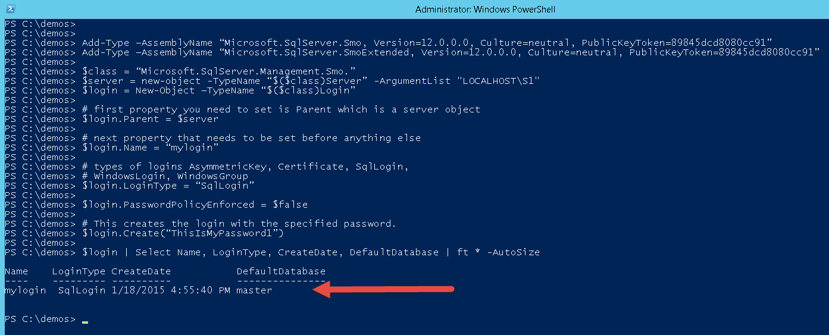Viewport: 829px width, 335px height.
Task: Click the "Name" column header in the output
Action: [16, 271]
